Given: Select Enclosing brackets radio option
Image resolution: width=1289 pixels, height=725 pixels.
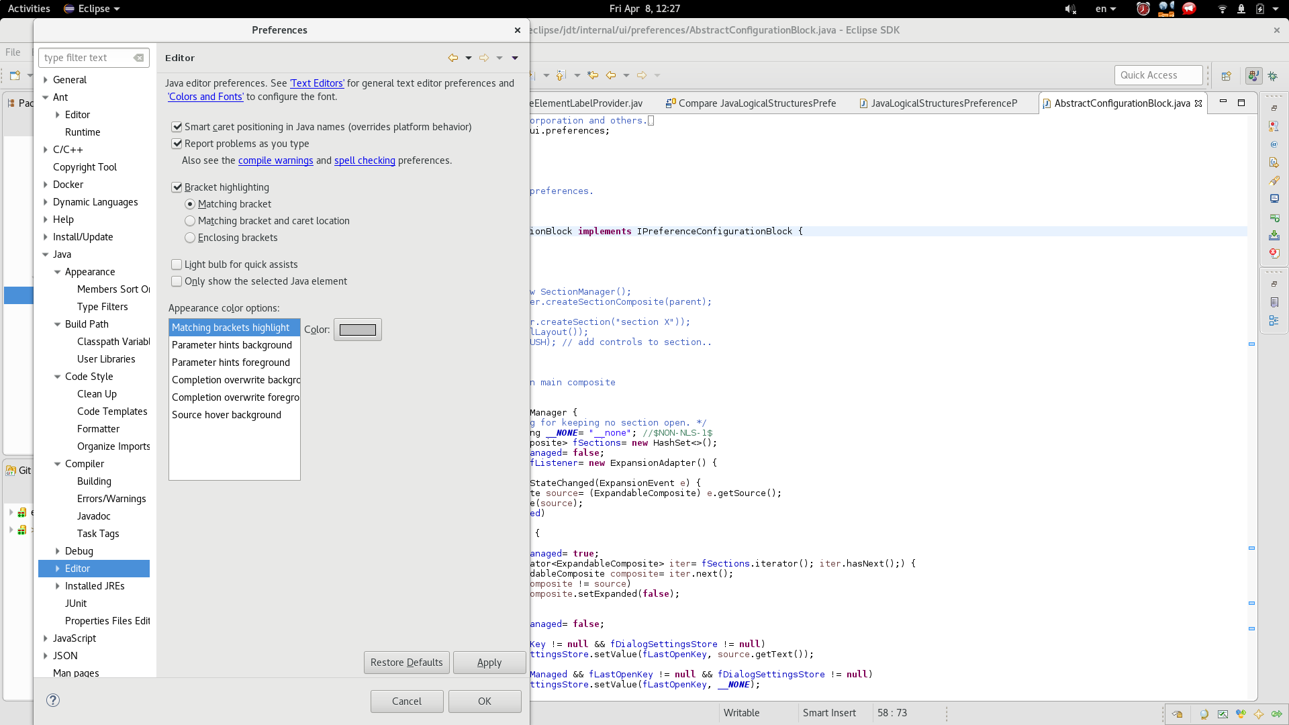Looking at the screenshot, I should coord(190,238).
